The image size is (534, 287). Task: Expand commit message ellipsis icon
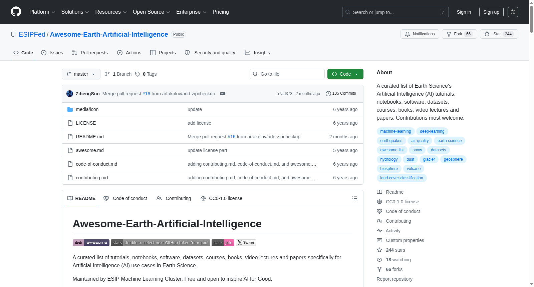coord(223,94)
